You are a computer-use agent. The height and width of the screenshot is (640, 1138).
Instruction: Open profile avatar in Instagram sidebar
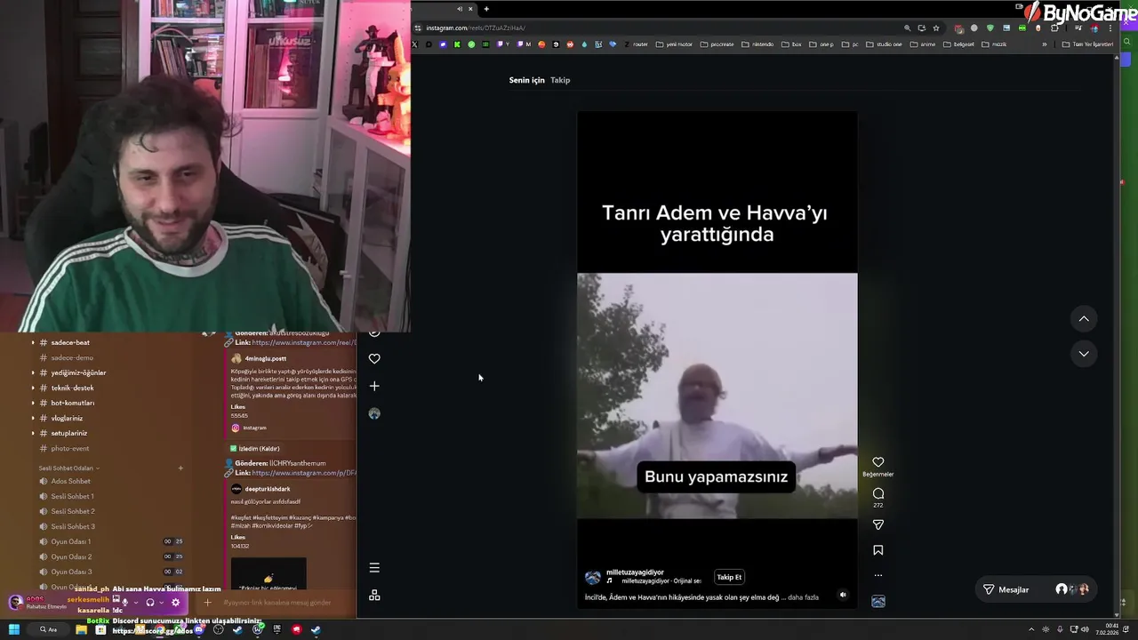click(374, 413)
